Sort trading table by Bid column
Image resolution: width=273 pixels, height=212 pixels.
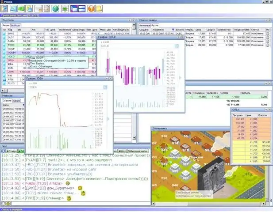pos(24,30)
